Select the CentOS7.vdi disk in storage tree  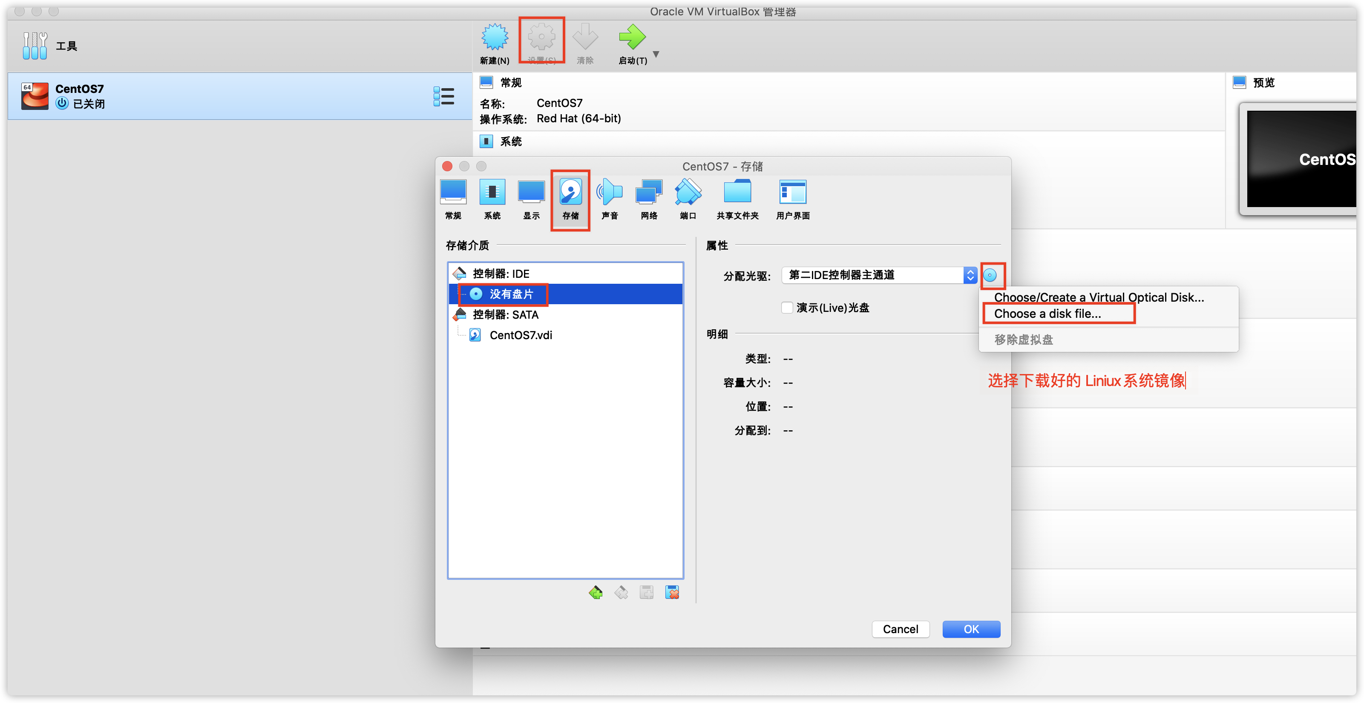[x=521, y=335]
